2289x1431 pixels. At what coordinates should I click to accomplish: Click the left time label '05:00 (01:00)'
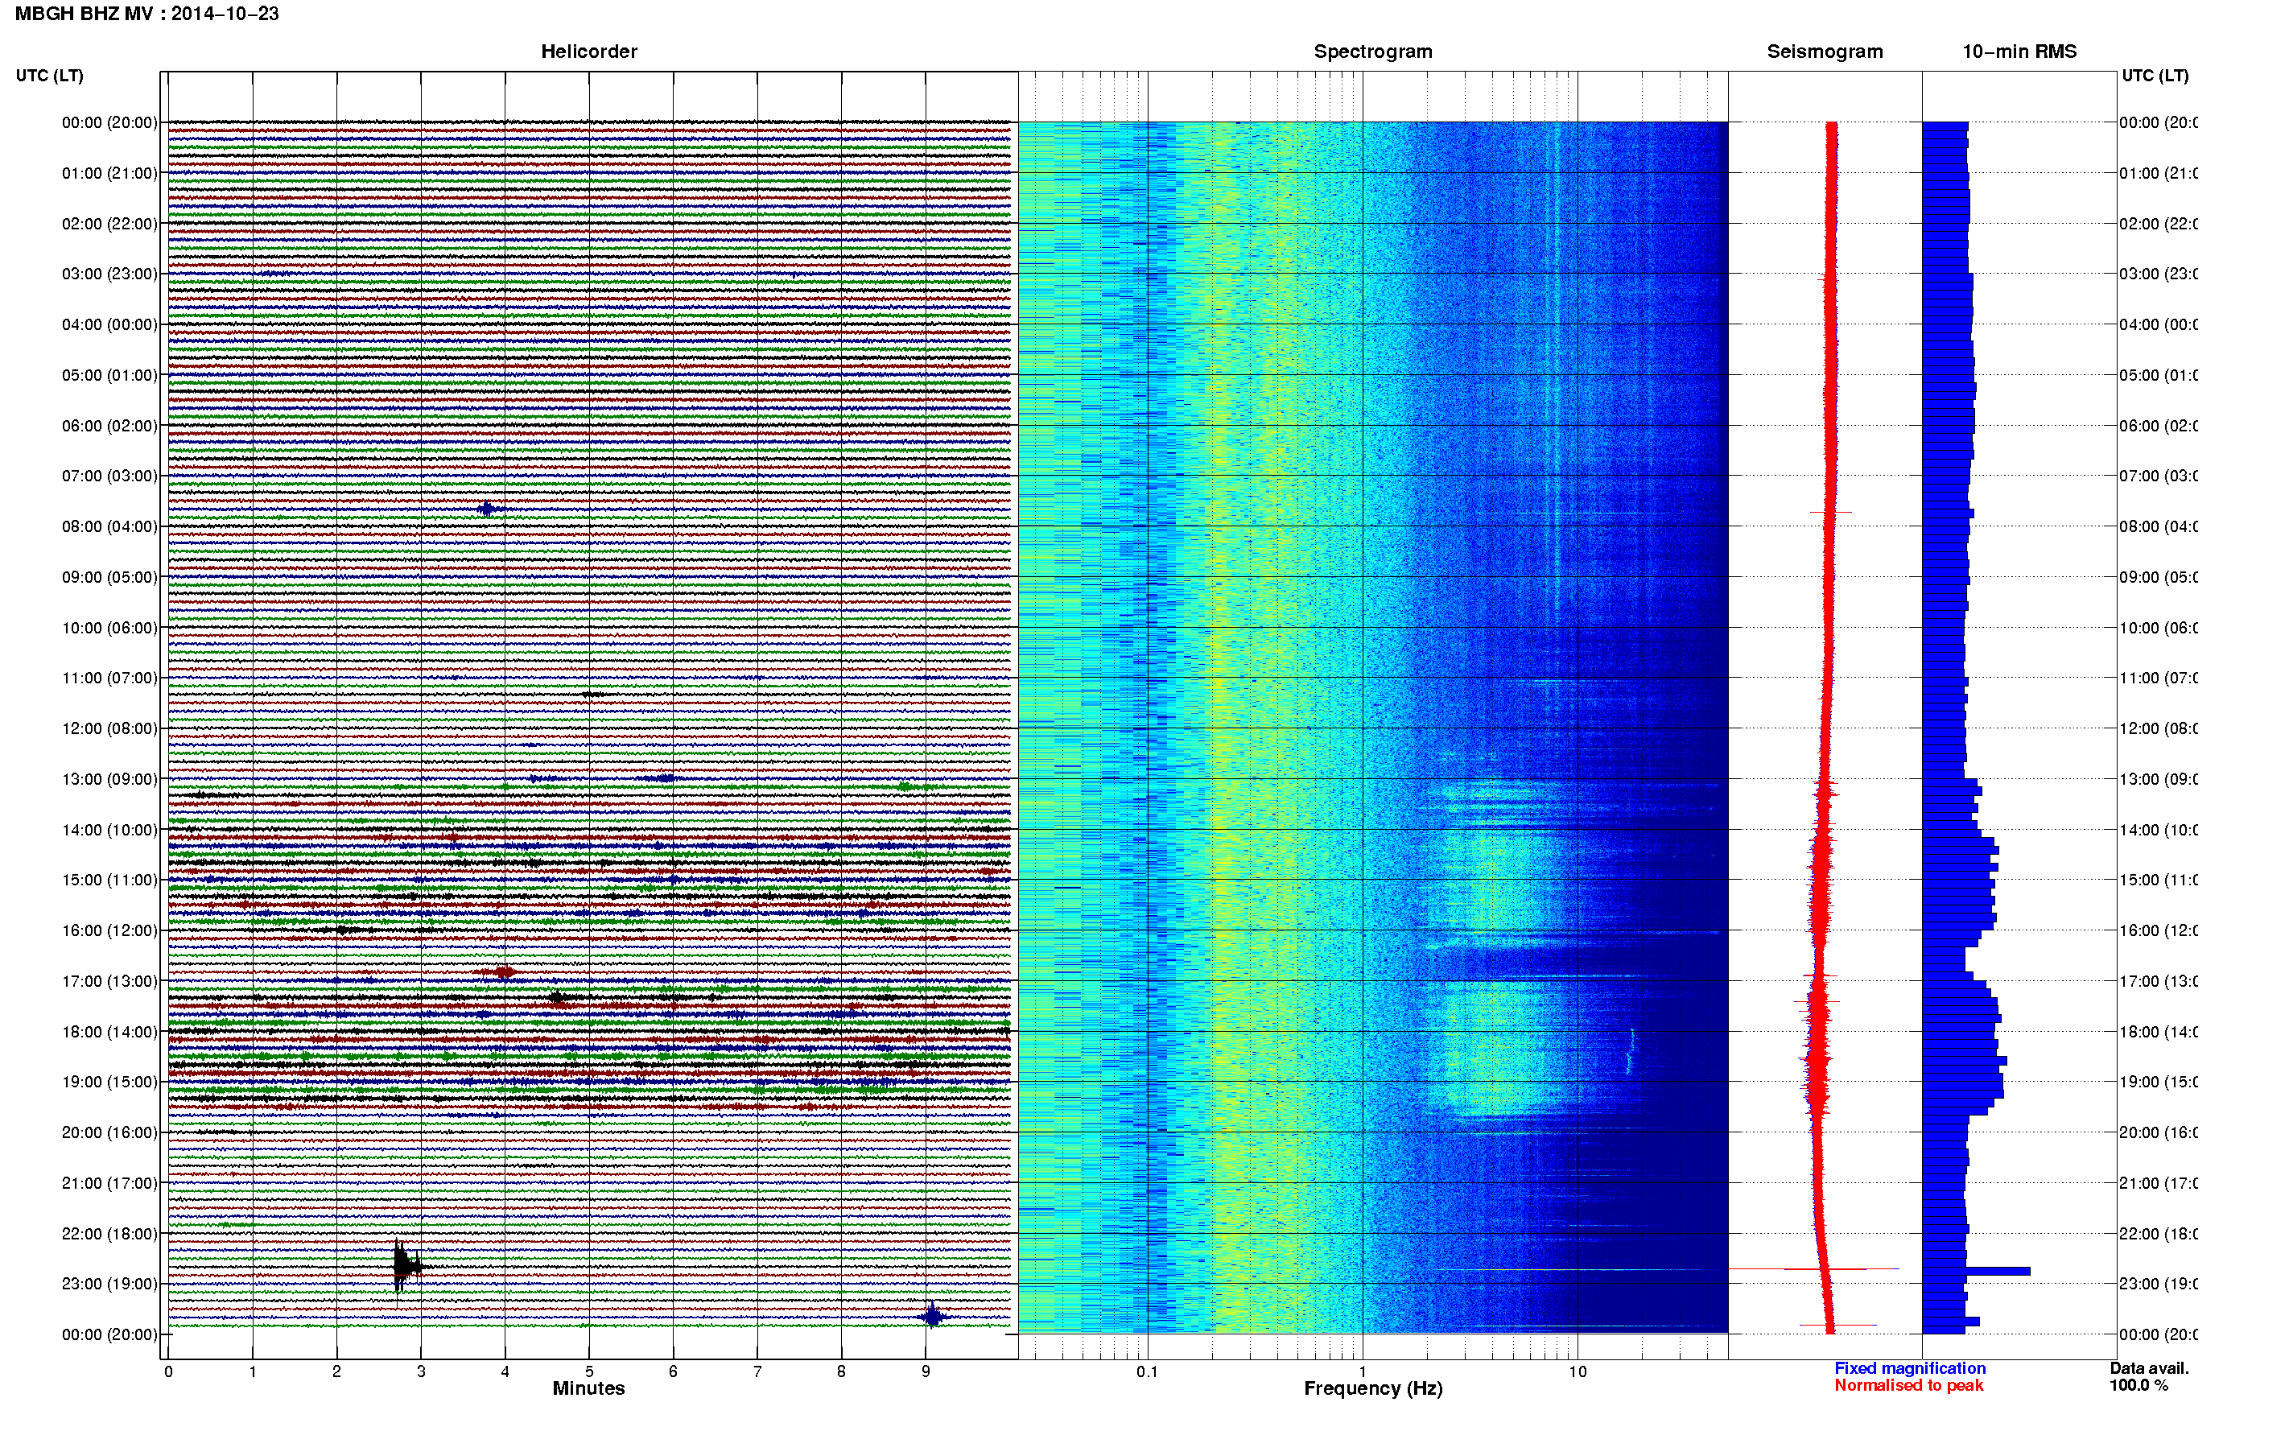[x=109, y=375]
